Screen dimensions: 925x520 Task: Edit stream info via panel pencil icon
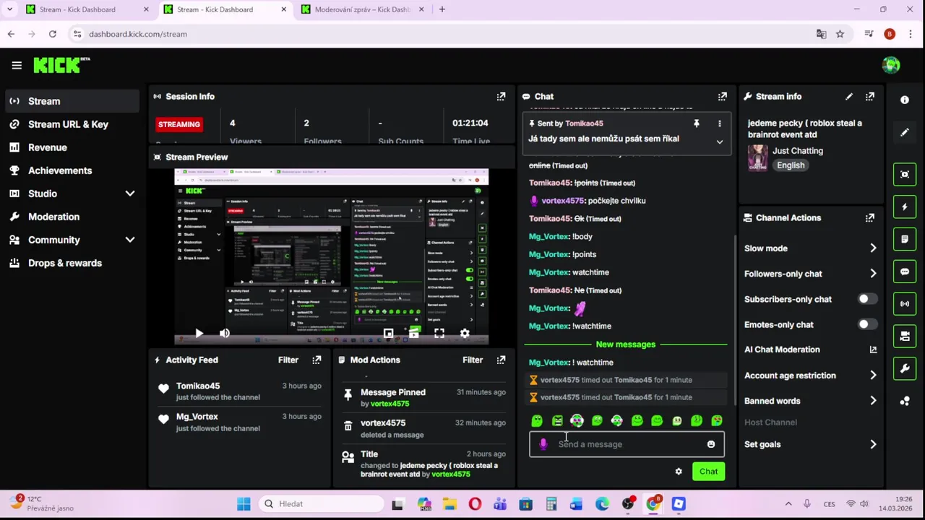849,96
